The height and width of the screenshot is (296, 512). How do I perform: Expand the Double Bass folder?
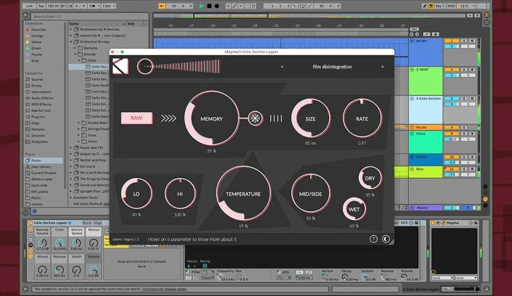[x=78, y=123]
